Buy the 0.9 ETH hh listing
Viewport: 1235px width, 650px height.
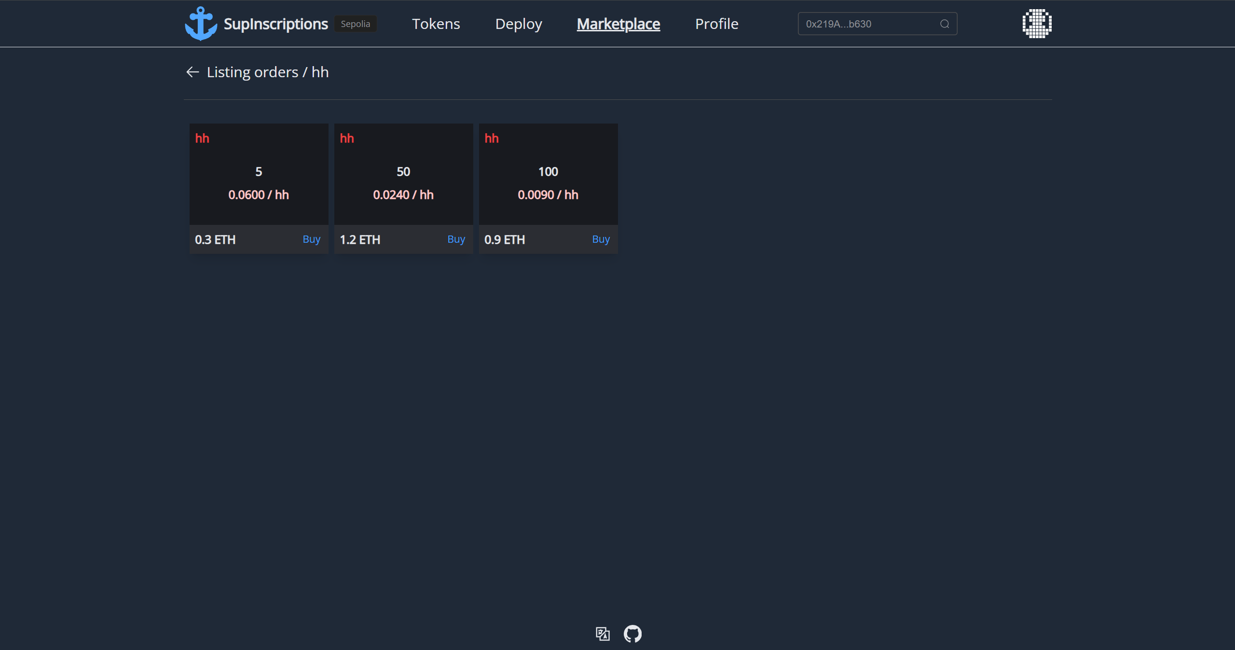pyautogui.click(x=601, y=239)
